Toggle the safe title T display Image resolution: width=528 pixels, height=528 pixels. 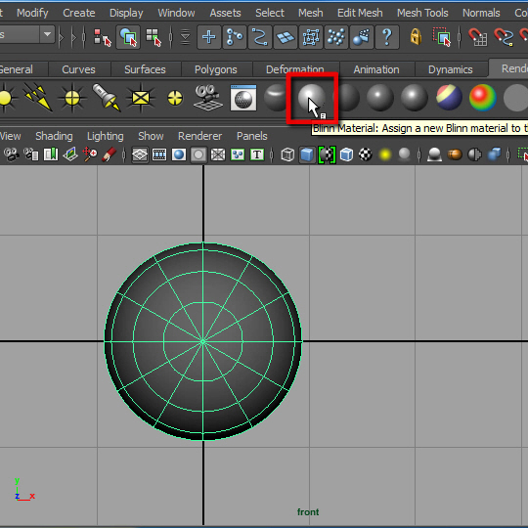tap(257, 154)
